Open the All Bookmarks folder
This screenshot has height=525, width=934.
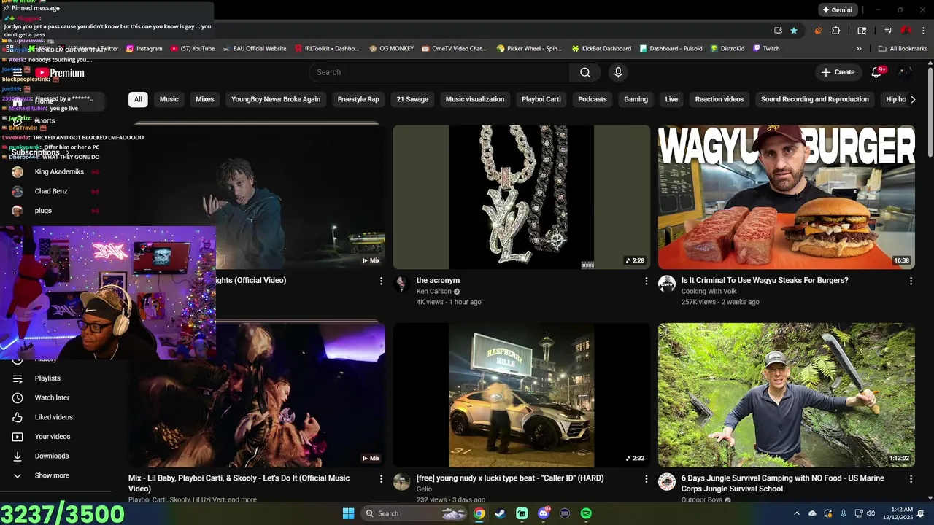pos(903,49)
